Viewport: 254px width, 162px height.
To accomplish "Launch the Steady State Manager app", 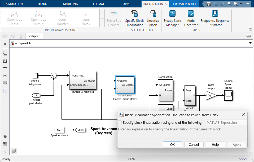I will tap(172, 18).
